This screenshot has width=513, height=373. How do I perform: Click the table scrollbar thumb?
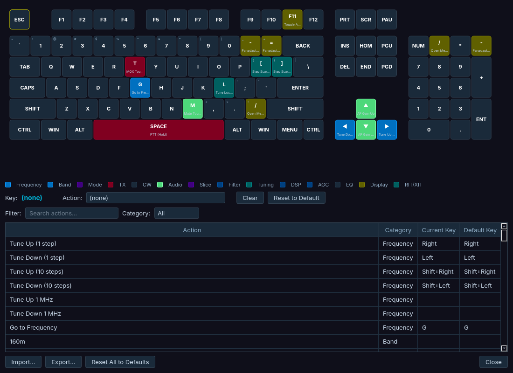[x=504, y=235]
